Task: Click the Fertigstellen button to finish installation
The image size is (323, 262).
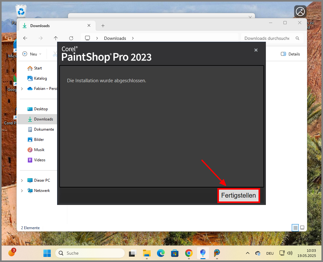Action: tap(238, 195)
